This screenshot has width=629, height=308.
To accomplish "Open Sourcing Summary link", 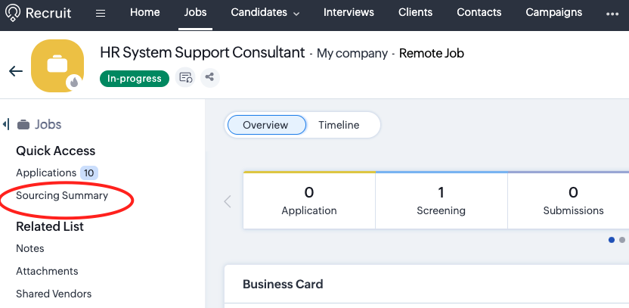I will [62, 195].
